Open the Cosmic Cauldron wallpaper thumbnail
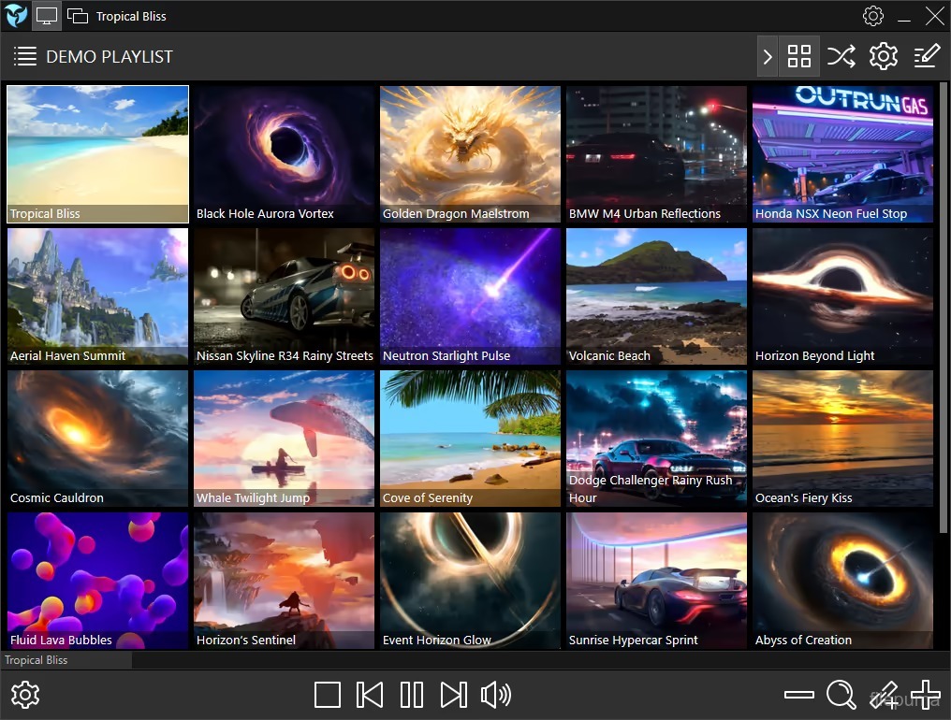The image size is (951, 720). (96, 438)
